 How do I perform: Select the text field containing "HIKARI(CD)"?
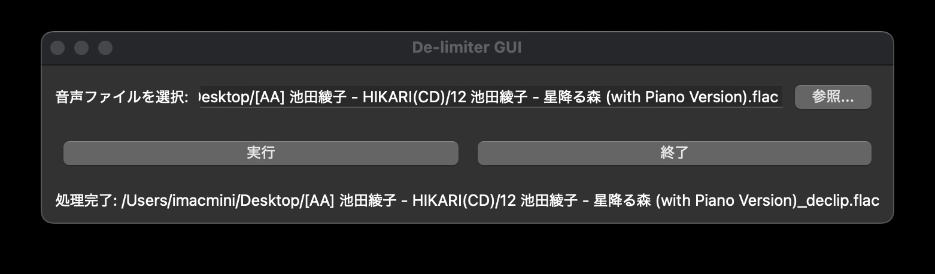coord(491,98)
